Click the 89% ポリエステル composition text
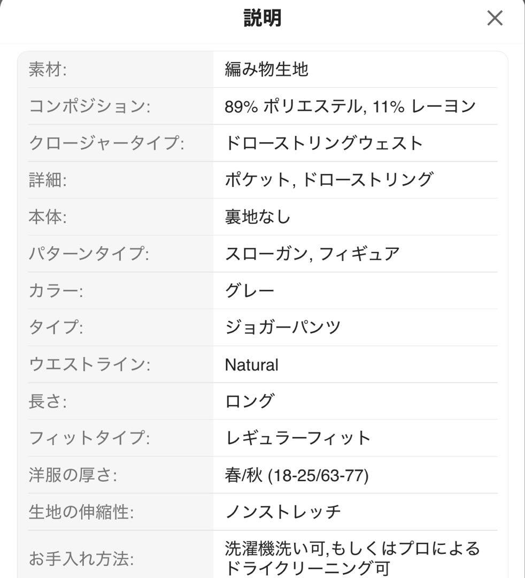Screen dimensions: 525x578 (294, 106)
